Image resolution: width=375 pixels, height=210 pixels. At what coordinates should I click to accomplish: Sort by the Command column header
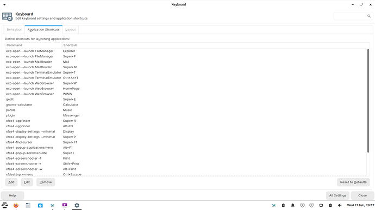coord(34,45)
